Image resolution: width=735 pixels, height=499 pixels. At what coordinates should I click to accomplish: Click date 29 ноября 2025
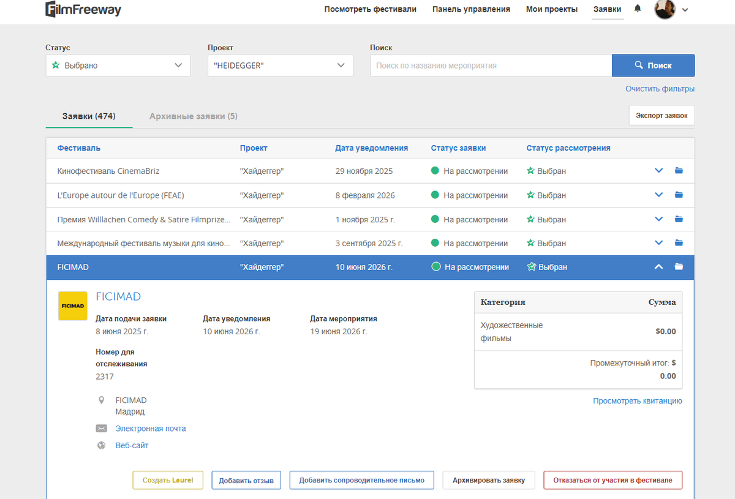click(364, 171)
